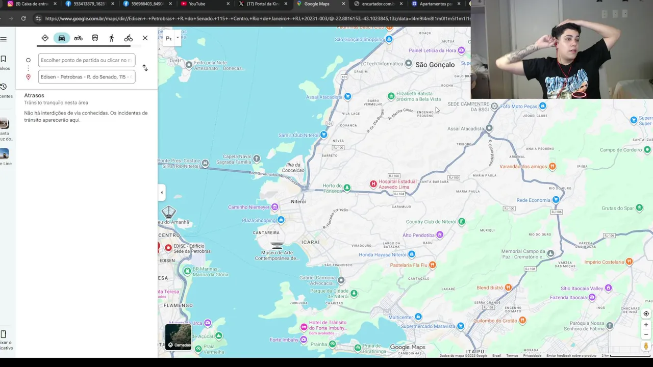The height and width of the screenshot is (367, 653).
Task: Choose walking travel mode
Action: point(112,38)
